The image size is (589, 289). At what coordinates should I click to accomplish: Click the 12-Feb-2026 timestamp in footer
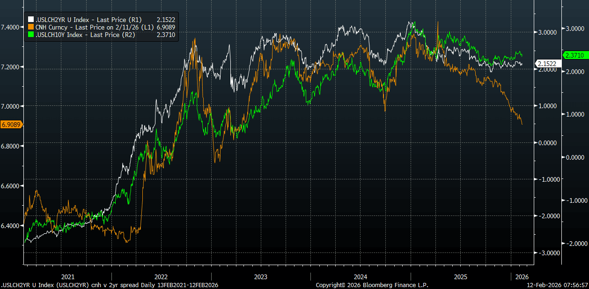tap(556, 285)
